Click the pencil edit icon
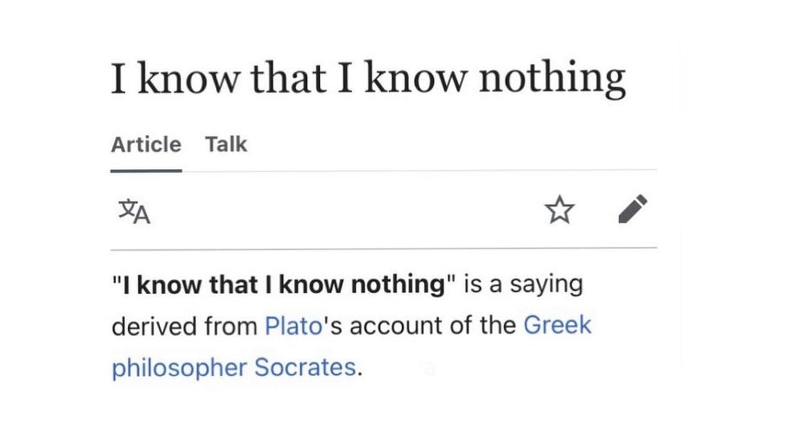The height and width of the screenshot is (444, 790). click(x=634, y=210)
